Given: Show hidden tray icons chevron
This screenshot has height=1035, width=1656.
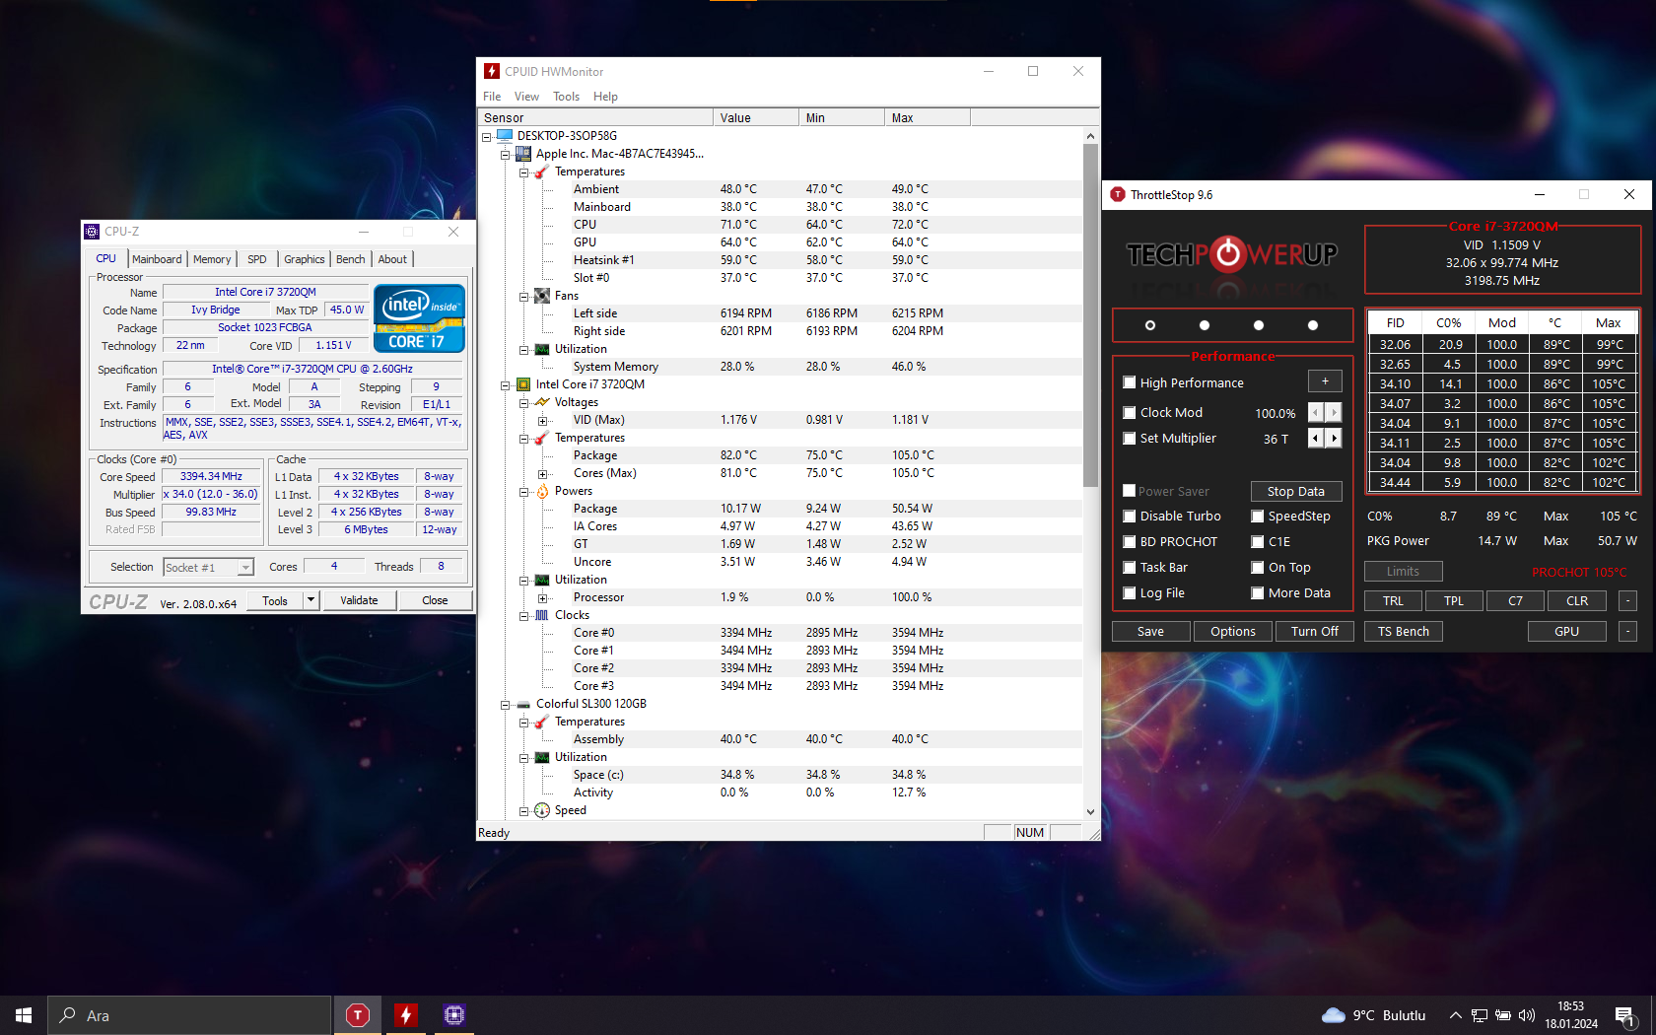Looking at the screenshot, I should point(1455,1015).
